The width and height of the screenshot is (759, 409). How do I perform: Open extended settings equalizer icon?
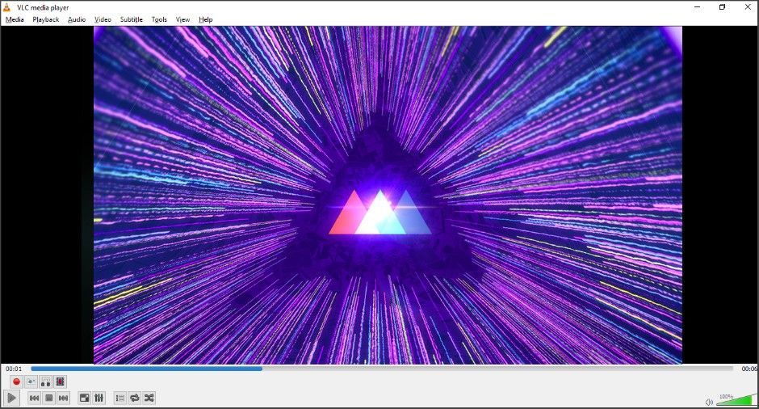[99, 398]
